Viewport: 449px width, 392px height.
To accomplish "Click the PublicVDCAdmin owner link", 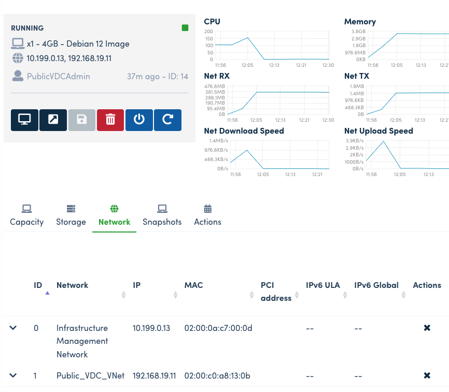I will tap(58, 77).
